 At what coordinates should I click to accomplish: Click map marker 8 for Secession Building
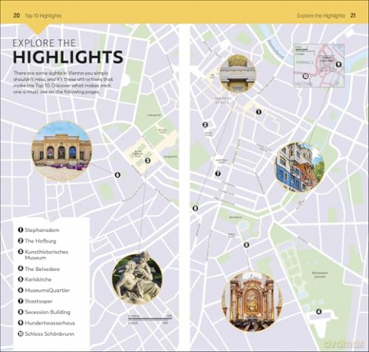click(195, 208)
